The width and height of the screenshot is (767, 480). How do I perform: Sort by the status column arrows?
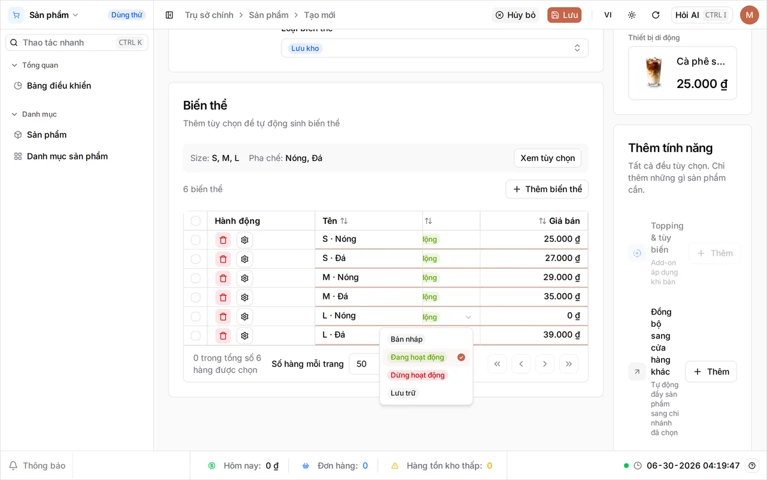(428, 221)
